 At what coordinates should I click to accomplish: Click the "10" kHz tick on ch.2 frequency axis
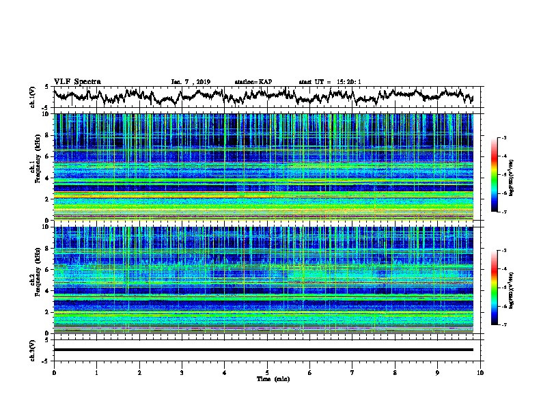[46, 227]
